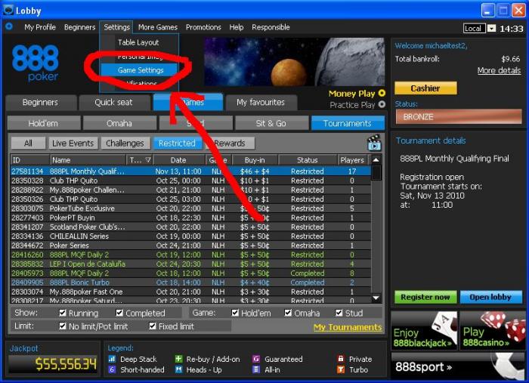Screen dimensions: 529x383
Task: Click the Turbo legend icon
Action: pos(341,369)
